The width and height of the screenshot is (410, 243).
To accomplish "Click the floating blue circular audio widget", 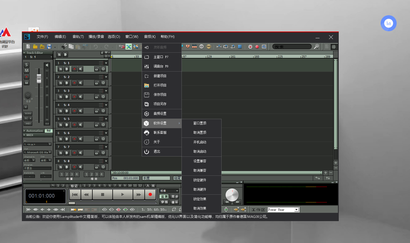I will (389, 23).
